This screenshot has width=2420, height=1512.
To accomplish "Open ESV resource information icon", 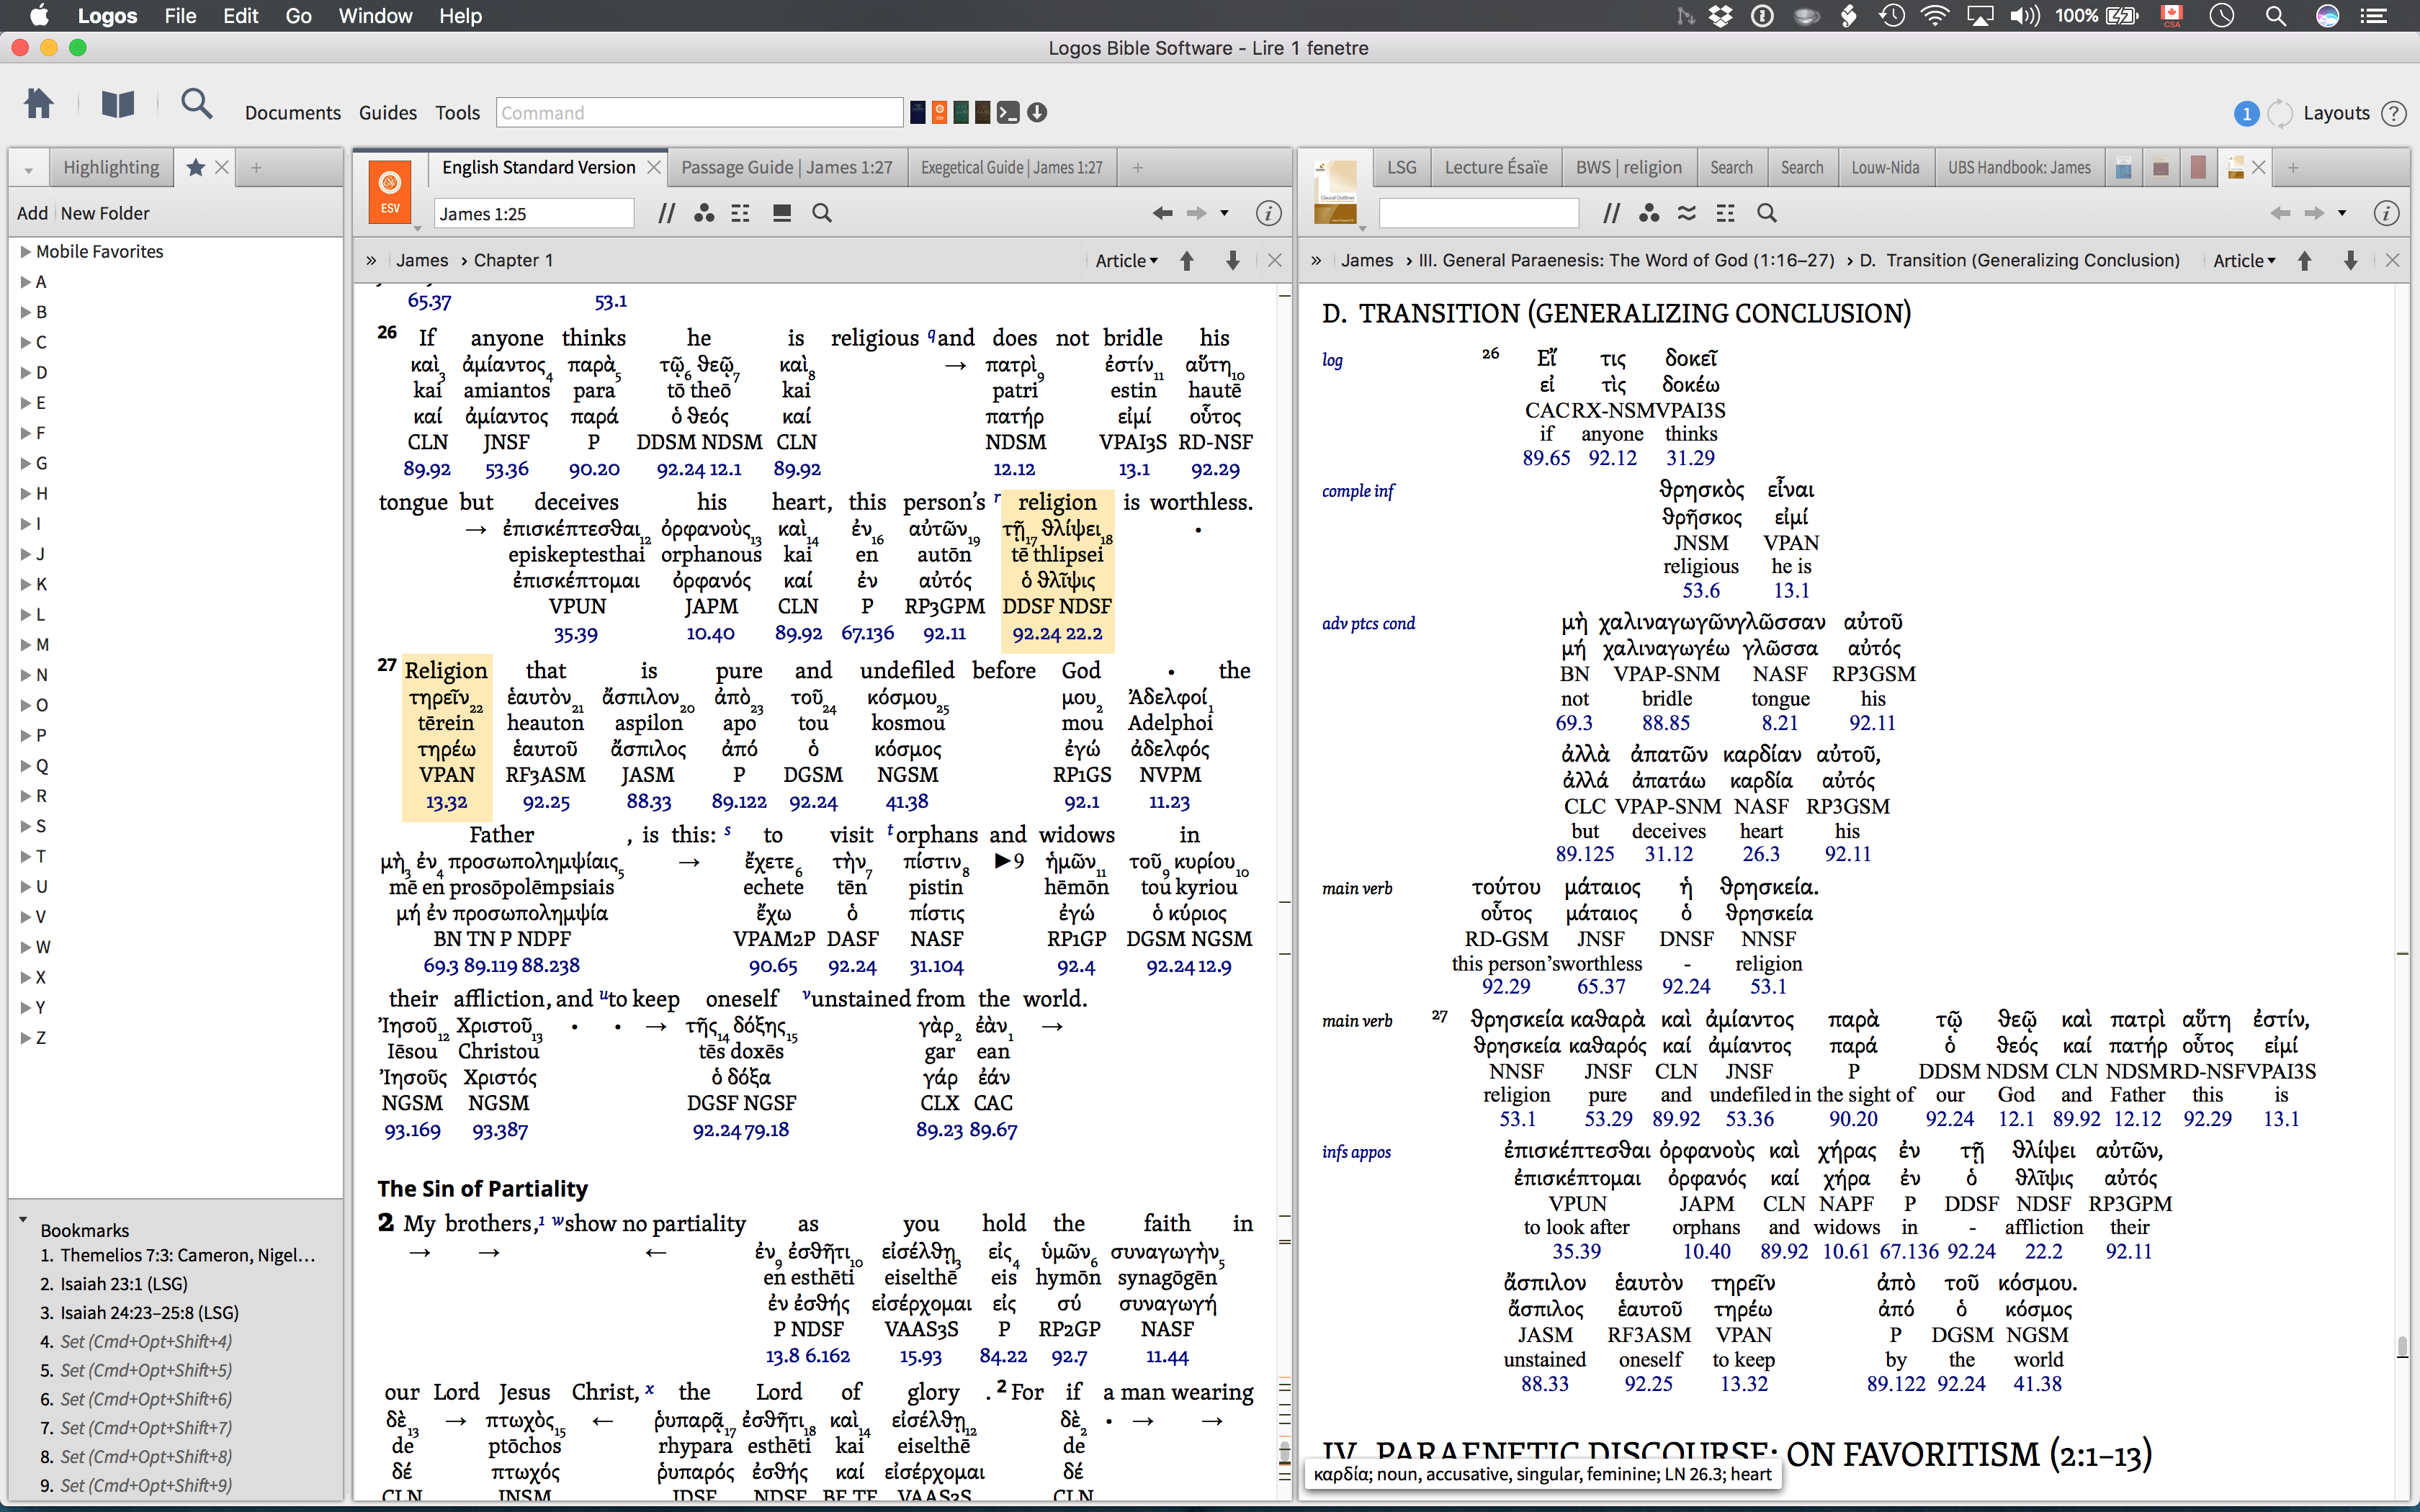I will [1268, 213].
